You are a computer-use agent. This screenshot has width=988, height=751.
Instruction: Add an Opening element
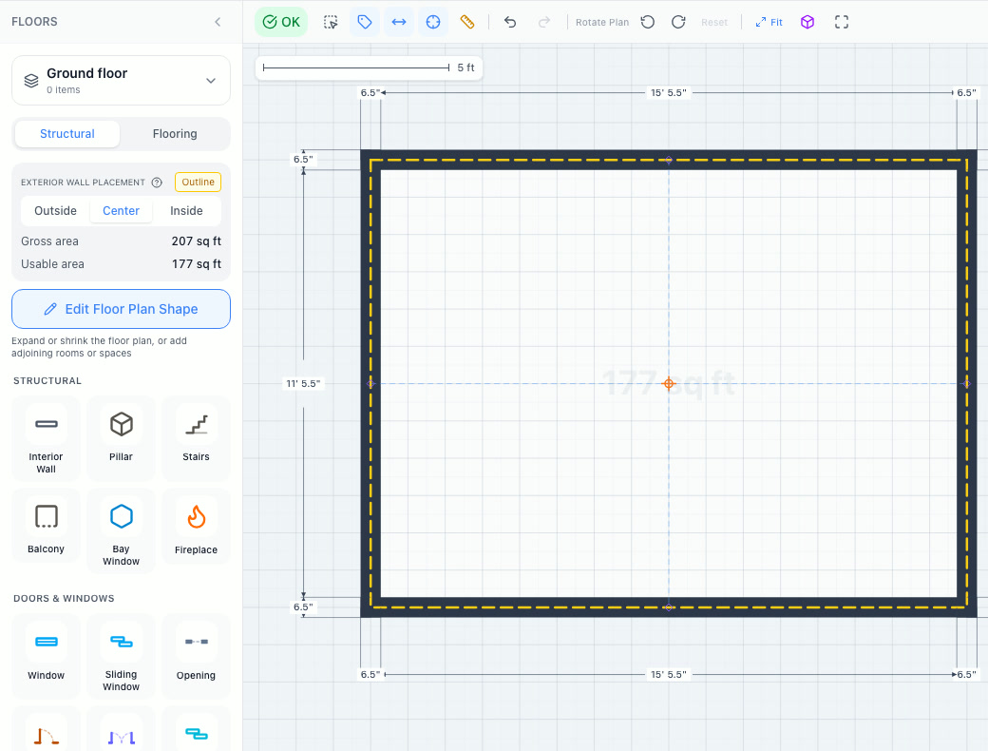click(x=196, y=656)
